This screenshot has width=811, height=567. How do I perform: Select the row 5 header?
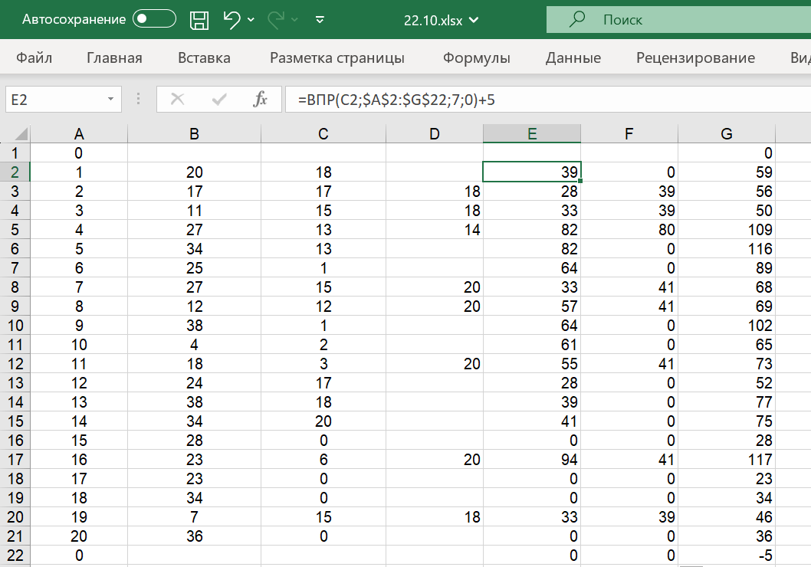click(15, 230)
